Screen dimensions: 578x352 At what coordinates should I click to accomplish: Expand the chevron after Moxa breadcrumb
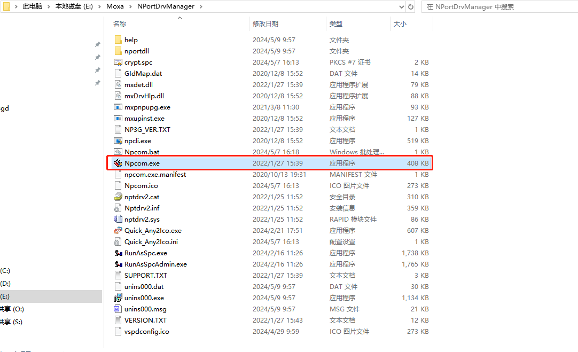tap(130, 6)
